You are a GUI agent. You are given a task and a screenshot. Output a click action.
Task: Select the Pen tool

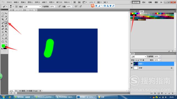[3, 35]
